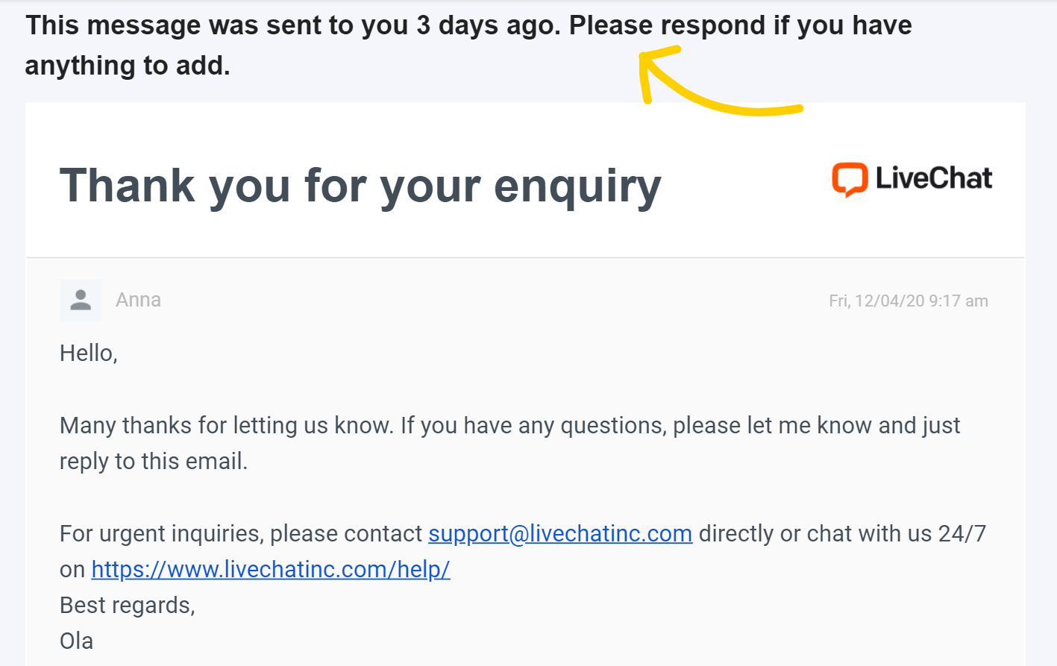
Task: Click the Hello greeting line
Action: click(x=89, y=353)
